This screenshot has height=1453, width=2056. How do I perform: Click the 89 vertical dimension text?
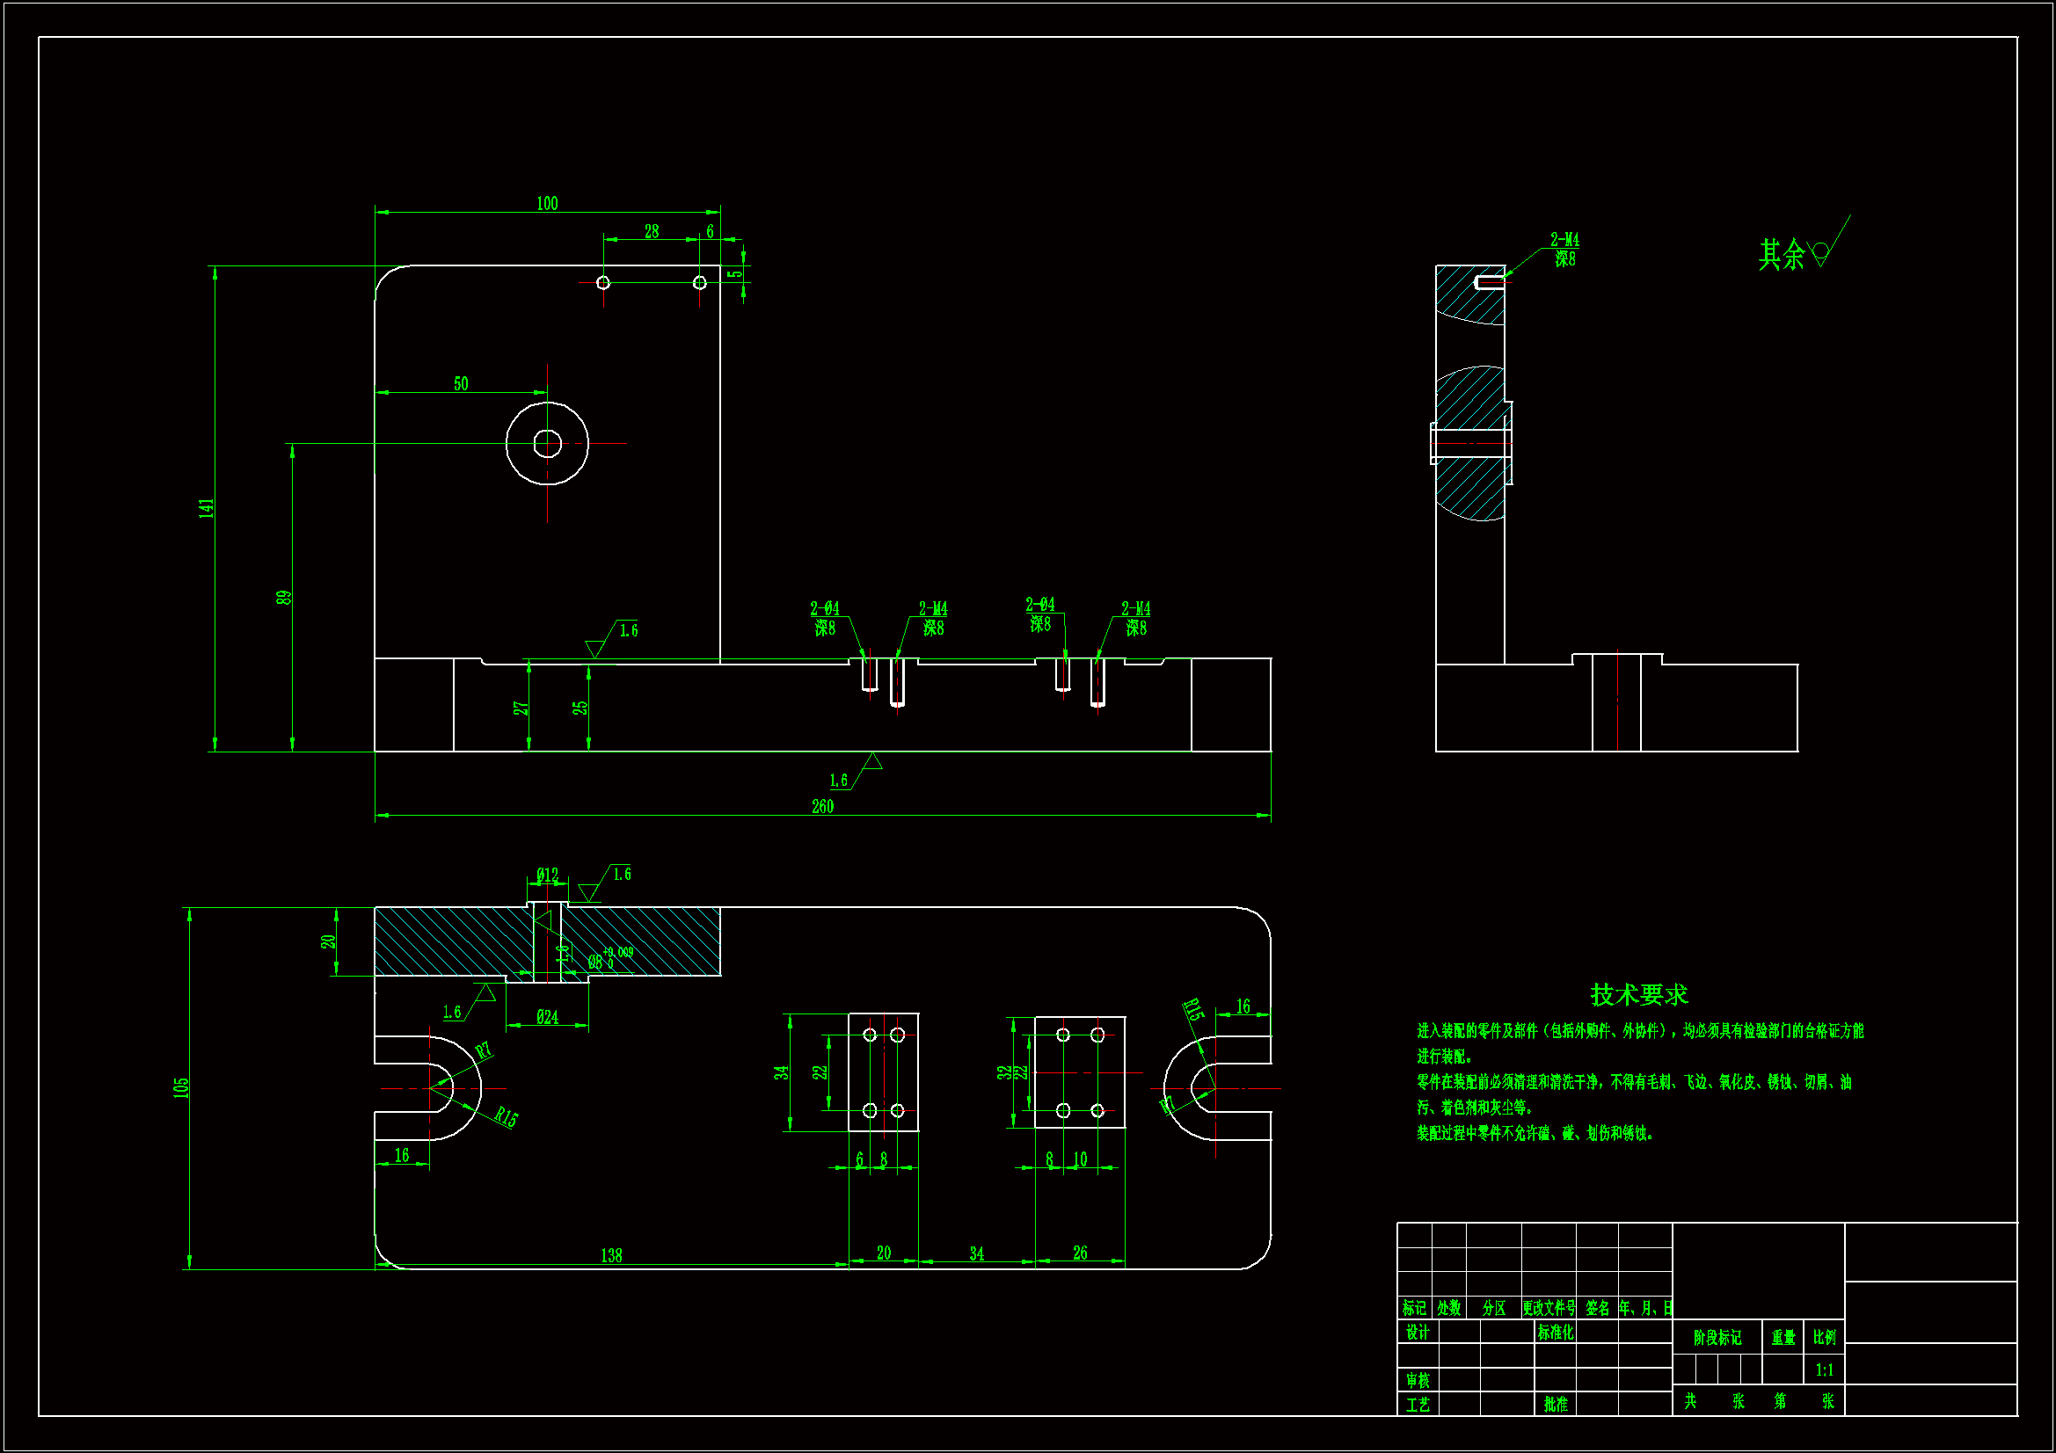pos(284,597)
